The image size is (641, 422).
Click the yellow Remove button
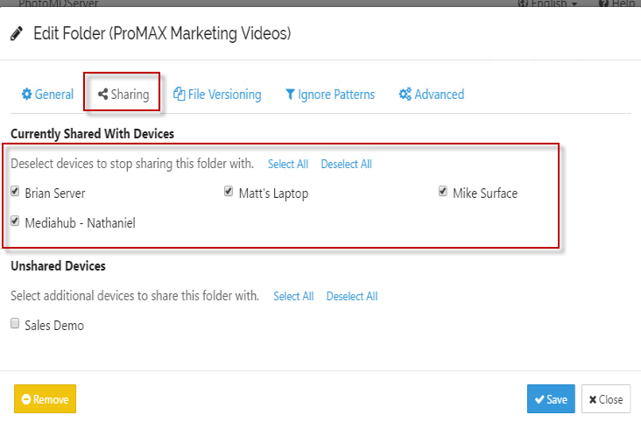[x=45, y=398]
